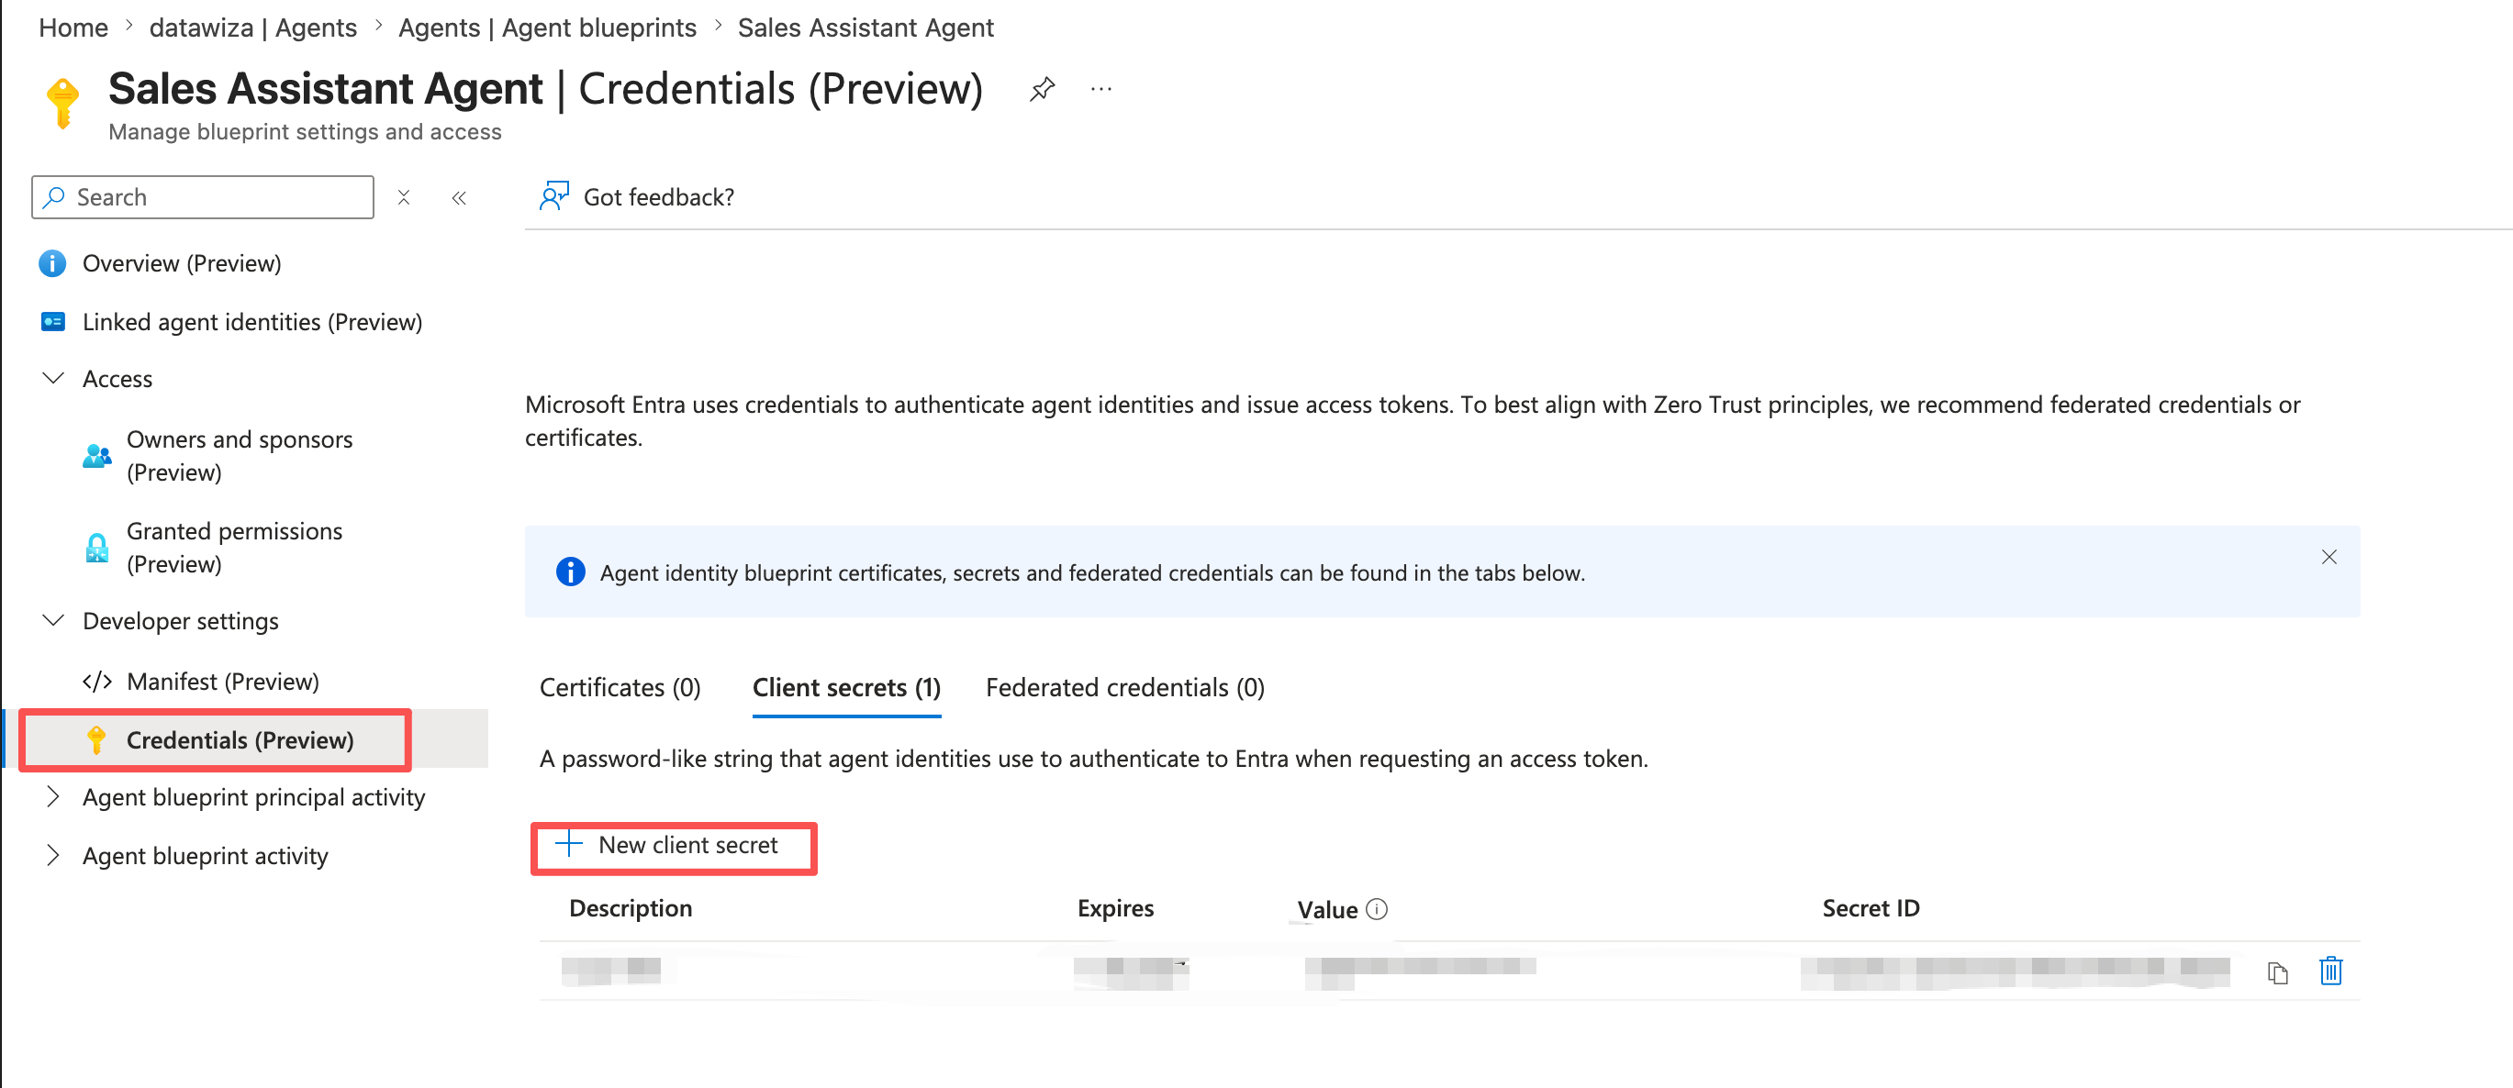Focus the sidebar Search field
Viewport: 2513px width, 1088px height.
click(x=203, y=198)
